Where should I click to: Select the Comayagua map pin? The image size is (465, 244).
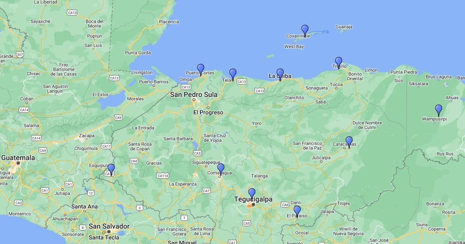click(221, 169)
